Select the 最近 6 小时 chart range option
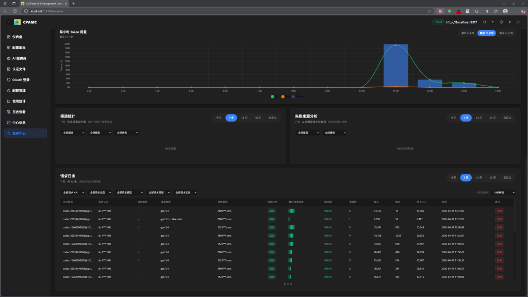 point(468,33)
